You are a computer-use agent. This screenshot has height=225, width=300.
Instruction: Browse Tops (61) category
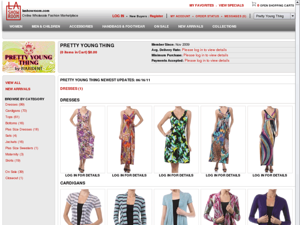click(x=12, y=117)
